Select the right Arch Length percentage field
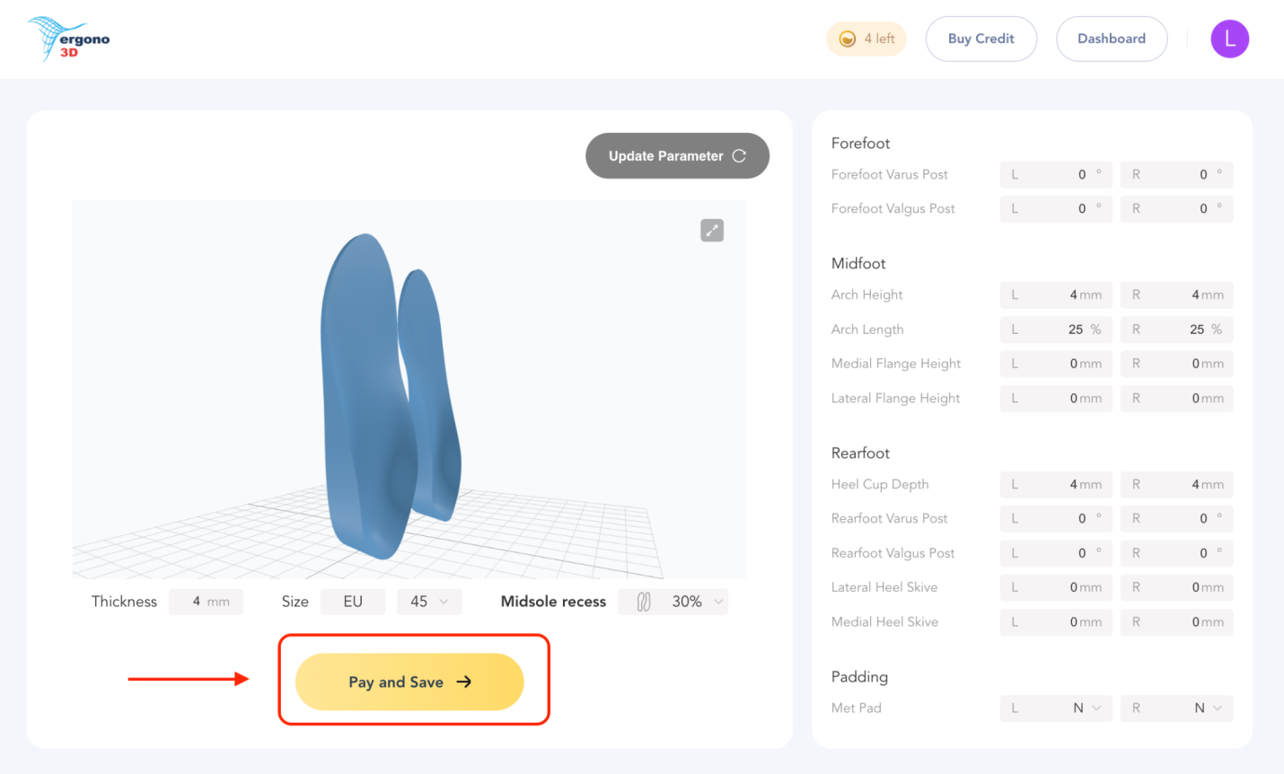 point(1176,330)
